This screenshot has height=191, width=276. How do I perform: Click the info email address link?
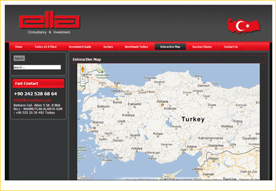pyautogui.click(x=32, y=100)
